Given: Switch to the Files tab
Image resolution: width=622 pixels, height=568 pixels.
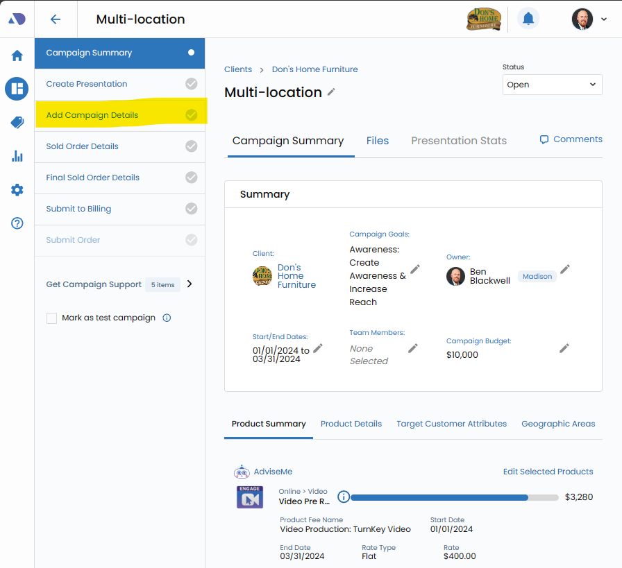Looking at the screenshot, I should [377, 141].
